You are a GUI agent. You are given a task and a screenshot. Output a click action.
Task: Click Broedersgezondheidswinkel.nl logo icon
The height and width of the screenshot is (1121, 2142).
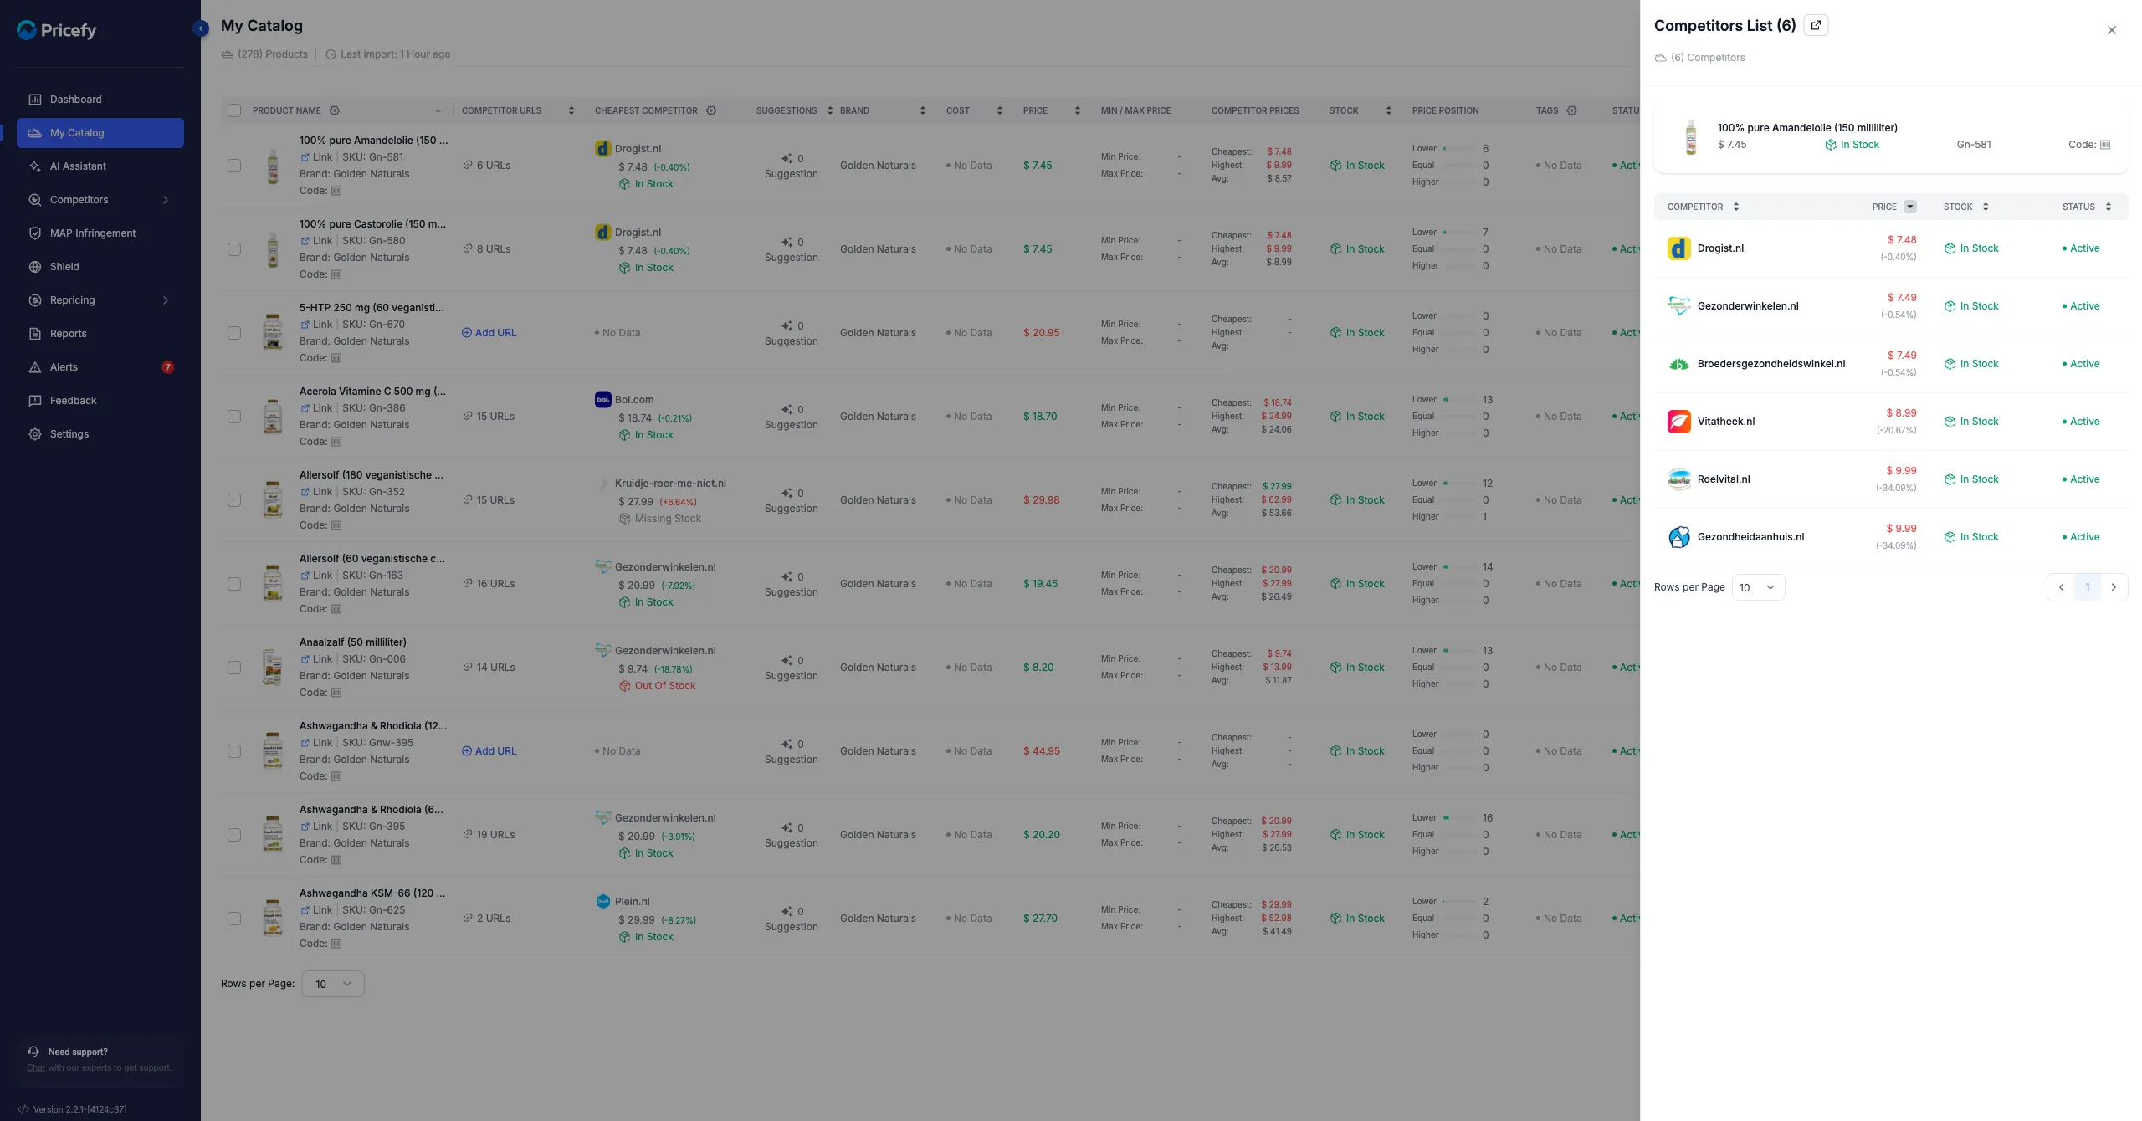(1678, 364)
